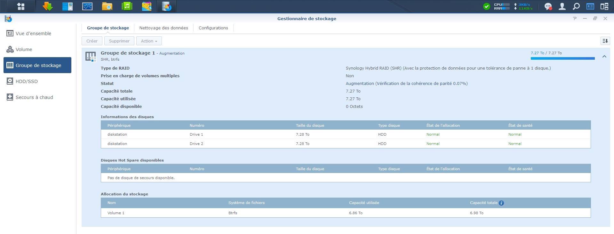Switch to Configurations tab
Viewport: 614px width, 234px height.
(213, 28)
